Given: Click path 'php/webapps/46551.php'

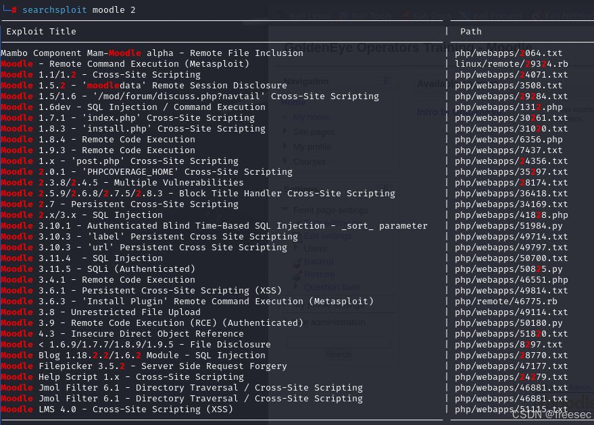Looking at the screenshot, I should coord(512,279).
